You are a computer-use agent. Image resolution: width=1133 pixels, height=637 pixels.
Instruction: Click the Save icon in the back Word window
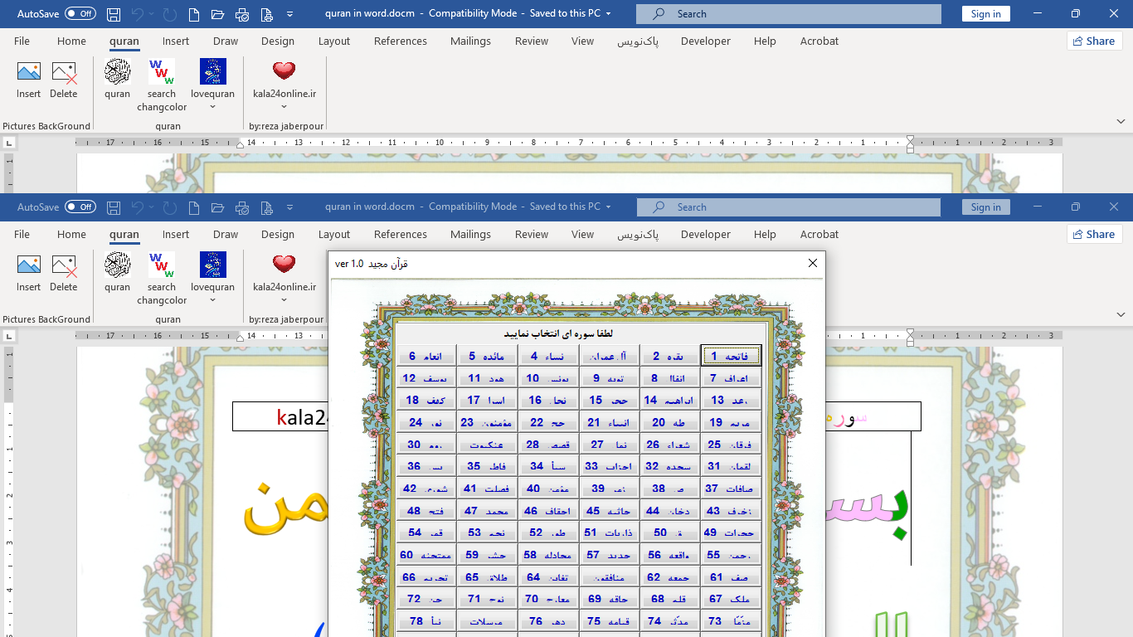[x=114, y=14]
